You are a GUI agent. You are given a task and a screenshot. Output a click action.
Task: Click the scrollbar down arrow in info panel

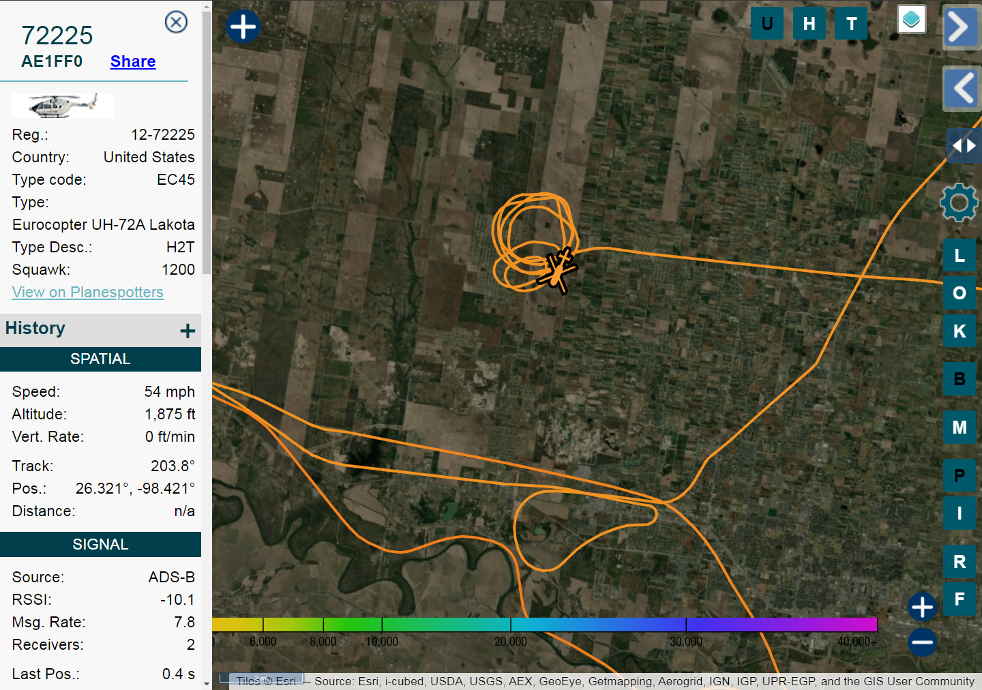pos(207,684)
